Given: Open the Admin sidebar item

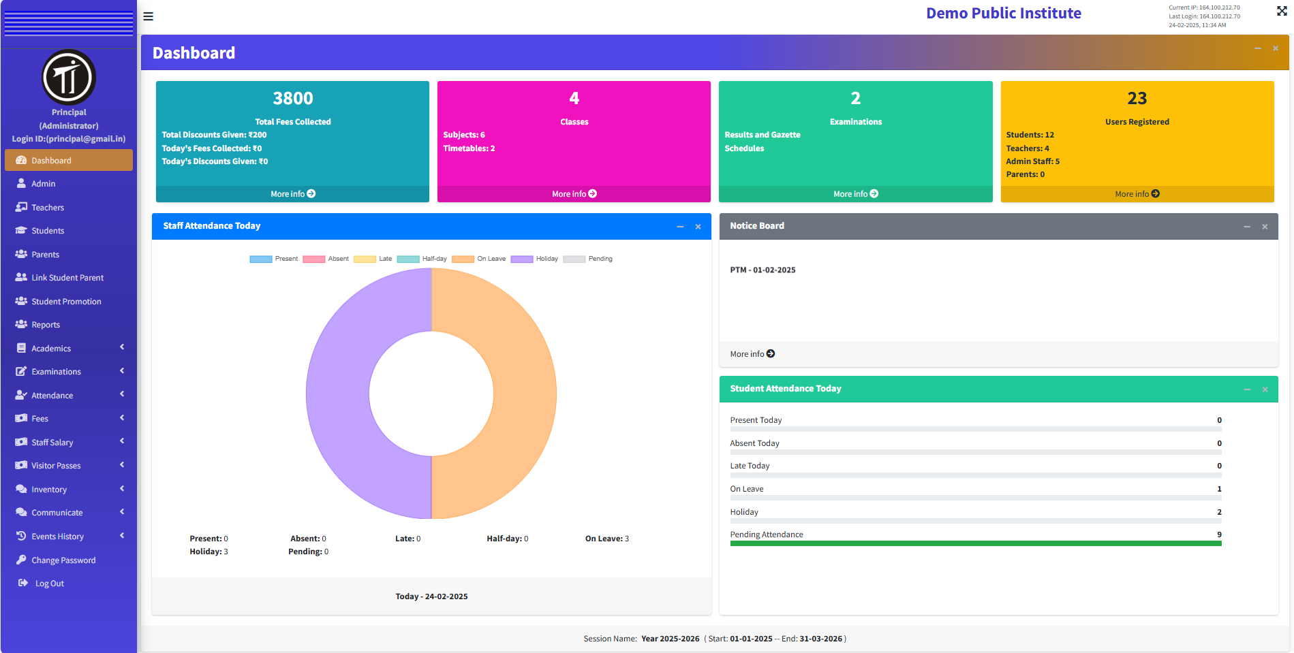Looking at the screenshot, I should pos(69,184).
